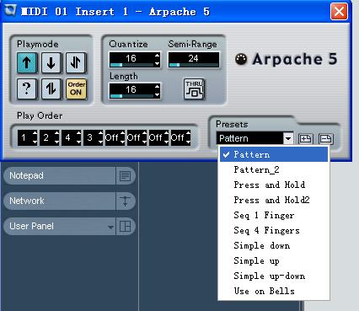This screenshot has height=311, width=359.
Task: Open the Presets dropdown arrow
Action: pyautogui.click(x=288, y=138)
